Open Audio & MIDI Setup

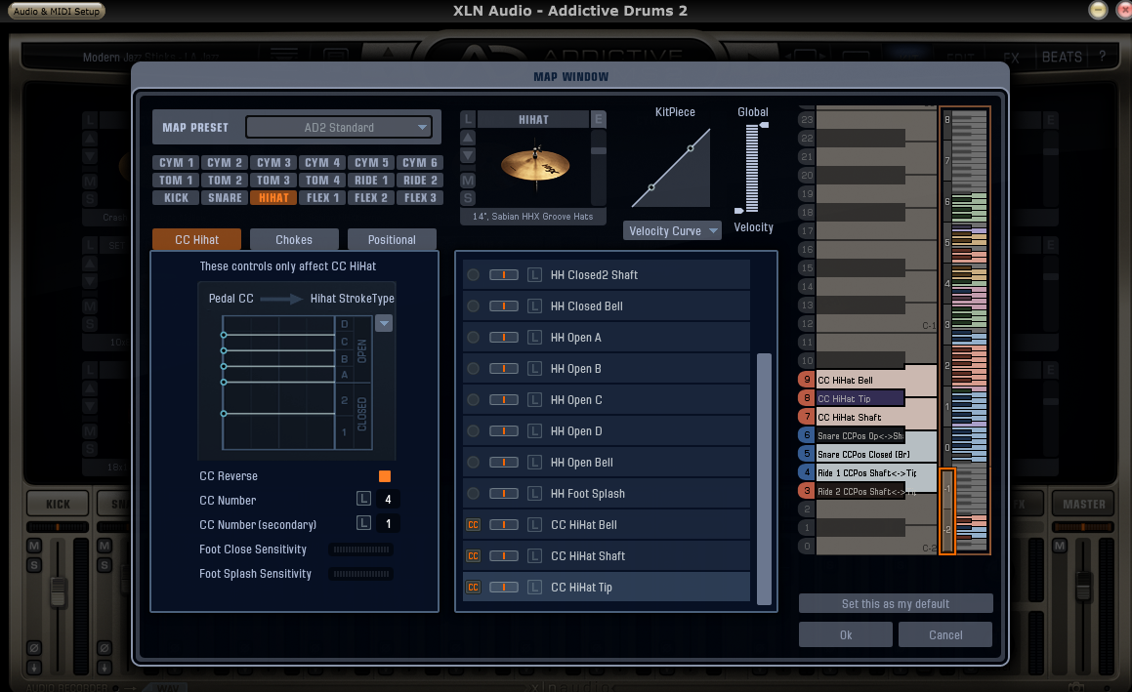(x=57, y=11)
